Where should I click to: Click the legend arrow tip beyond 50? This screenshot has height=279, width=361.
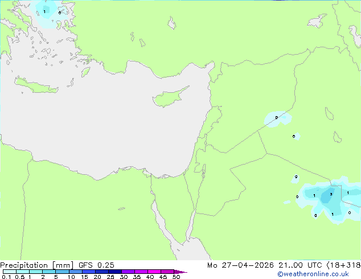click(180, 272)
